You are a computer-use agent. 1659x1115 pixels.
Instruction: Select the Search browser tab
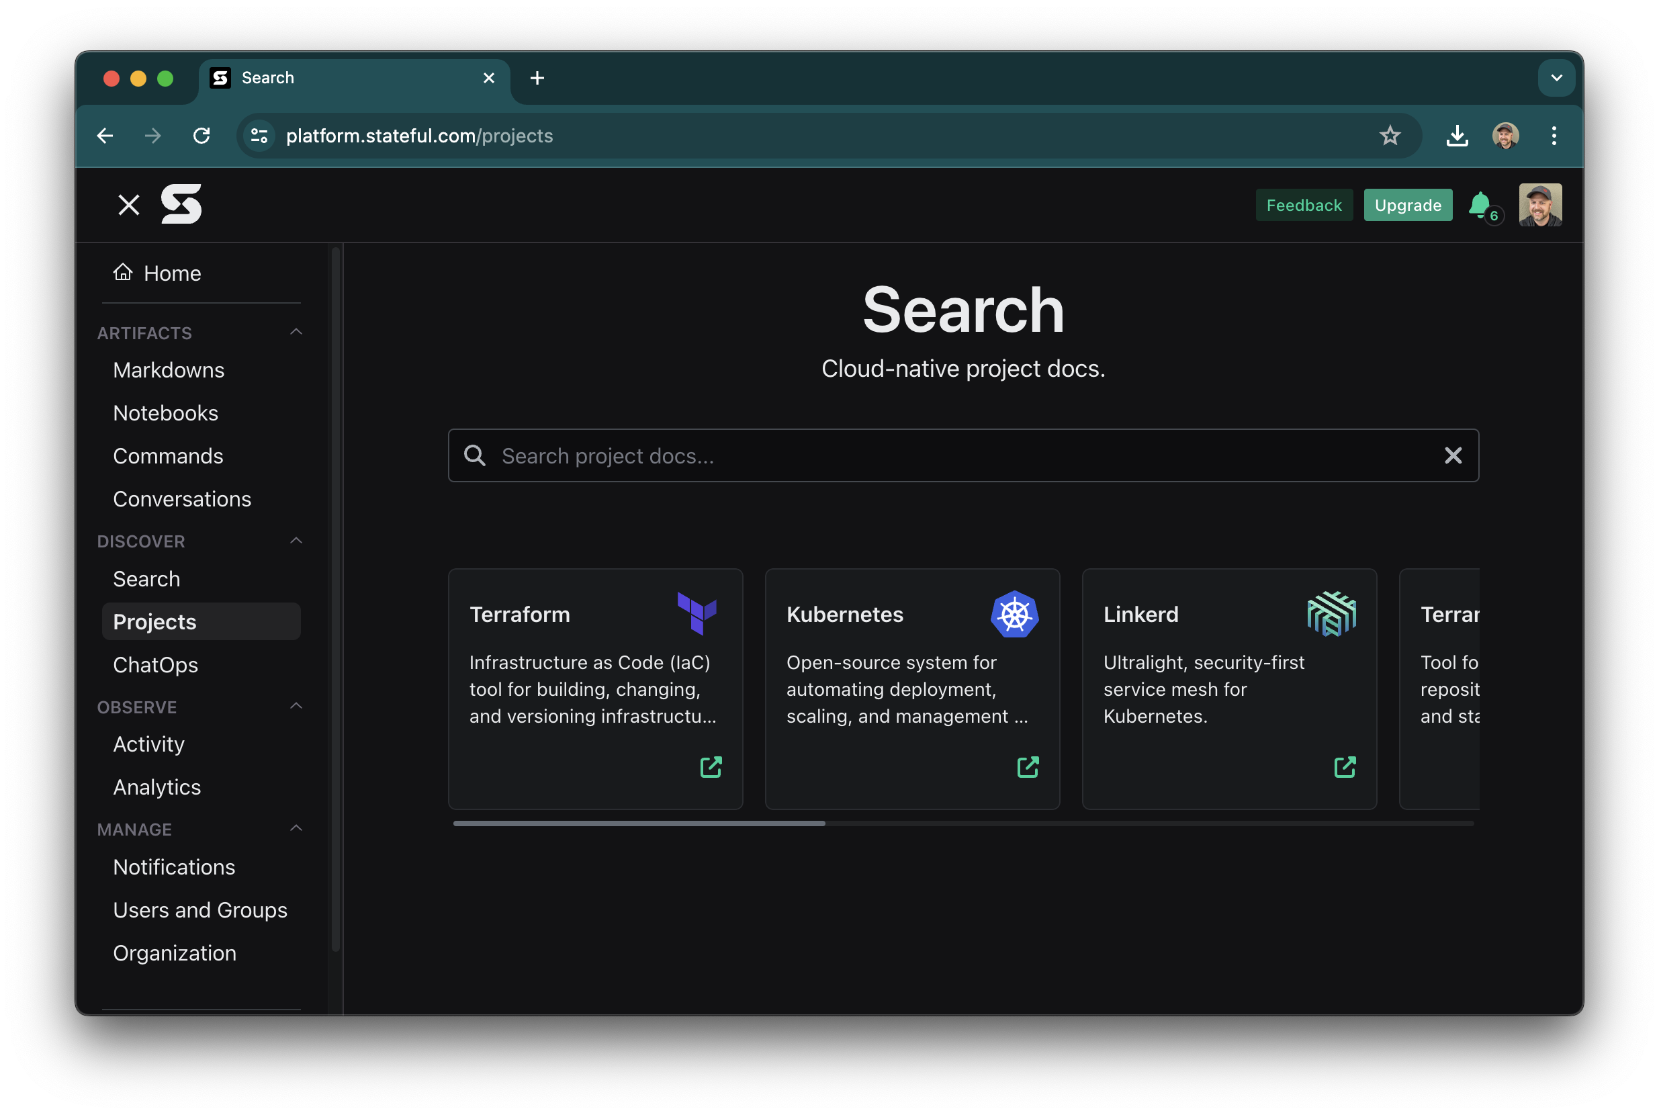[x=353, y=77]
